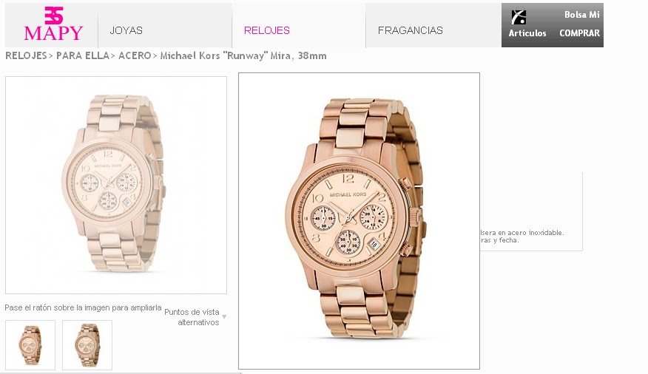Screen dimensions: 648x374
Task: Go to RELOJES breadcrumb link
Action: coord(26,55)
